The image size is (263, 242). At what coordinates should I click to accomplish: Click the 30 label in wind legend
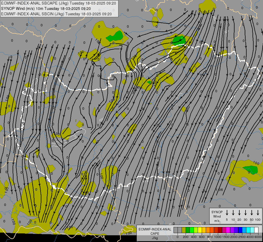[245, 220]
